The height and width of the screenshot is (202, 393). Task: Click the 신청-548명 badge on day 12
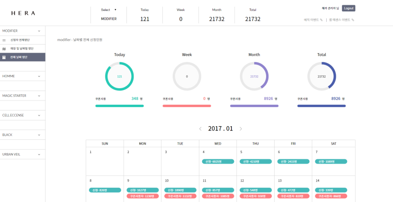click(x=256, y=190)
